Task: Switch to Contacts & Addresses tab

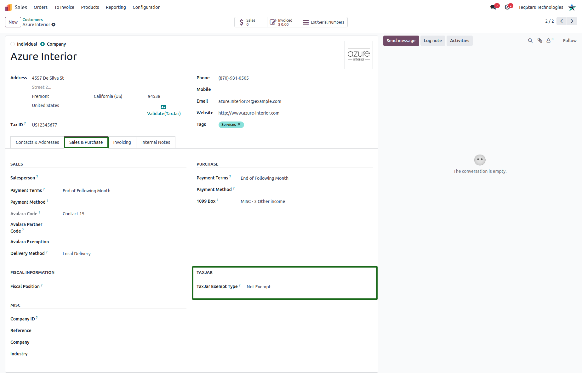Action: point(37,142)
